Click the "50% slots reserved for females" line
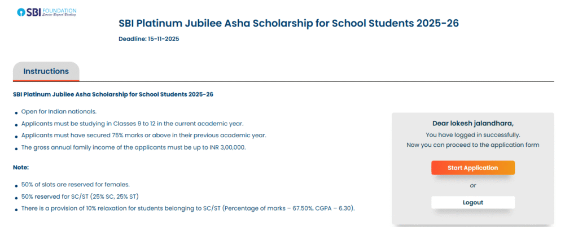 coord(76,184)
